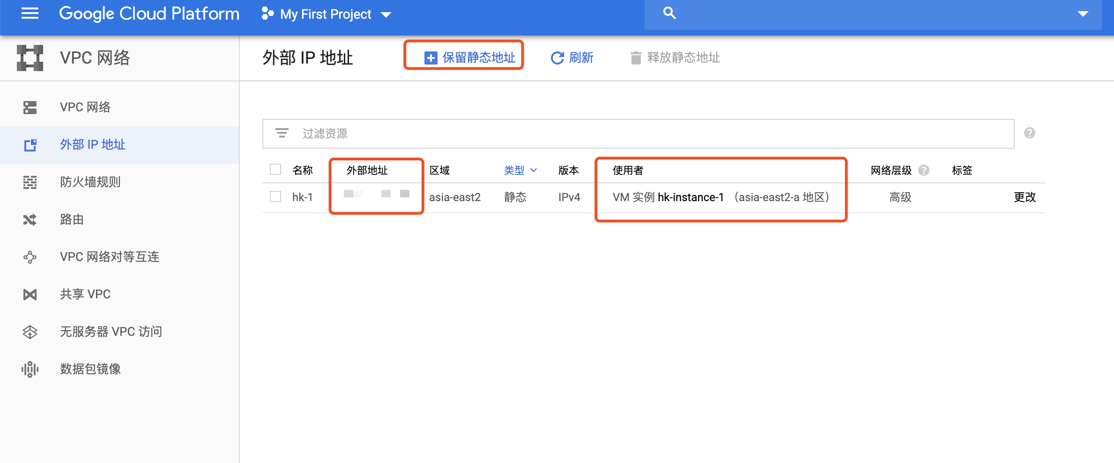The image size is (1114, 463).
Task: Open the hk-instance-1 VM link
Action: pos(691,197)
